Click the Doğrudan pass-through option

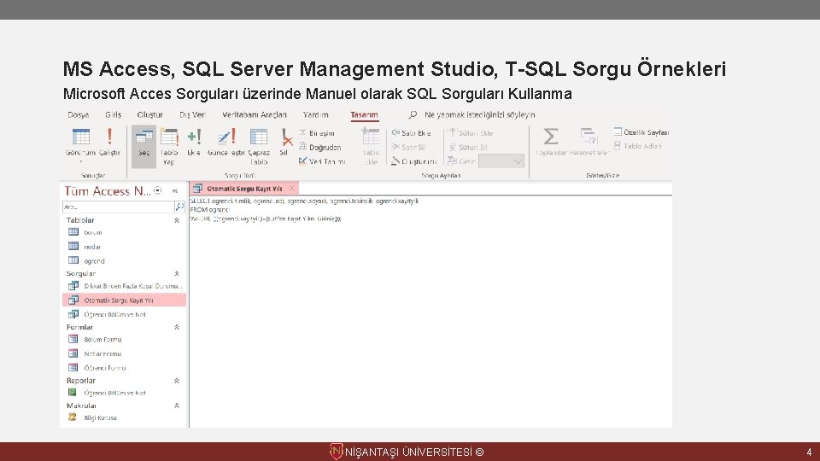[320, 148]
